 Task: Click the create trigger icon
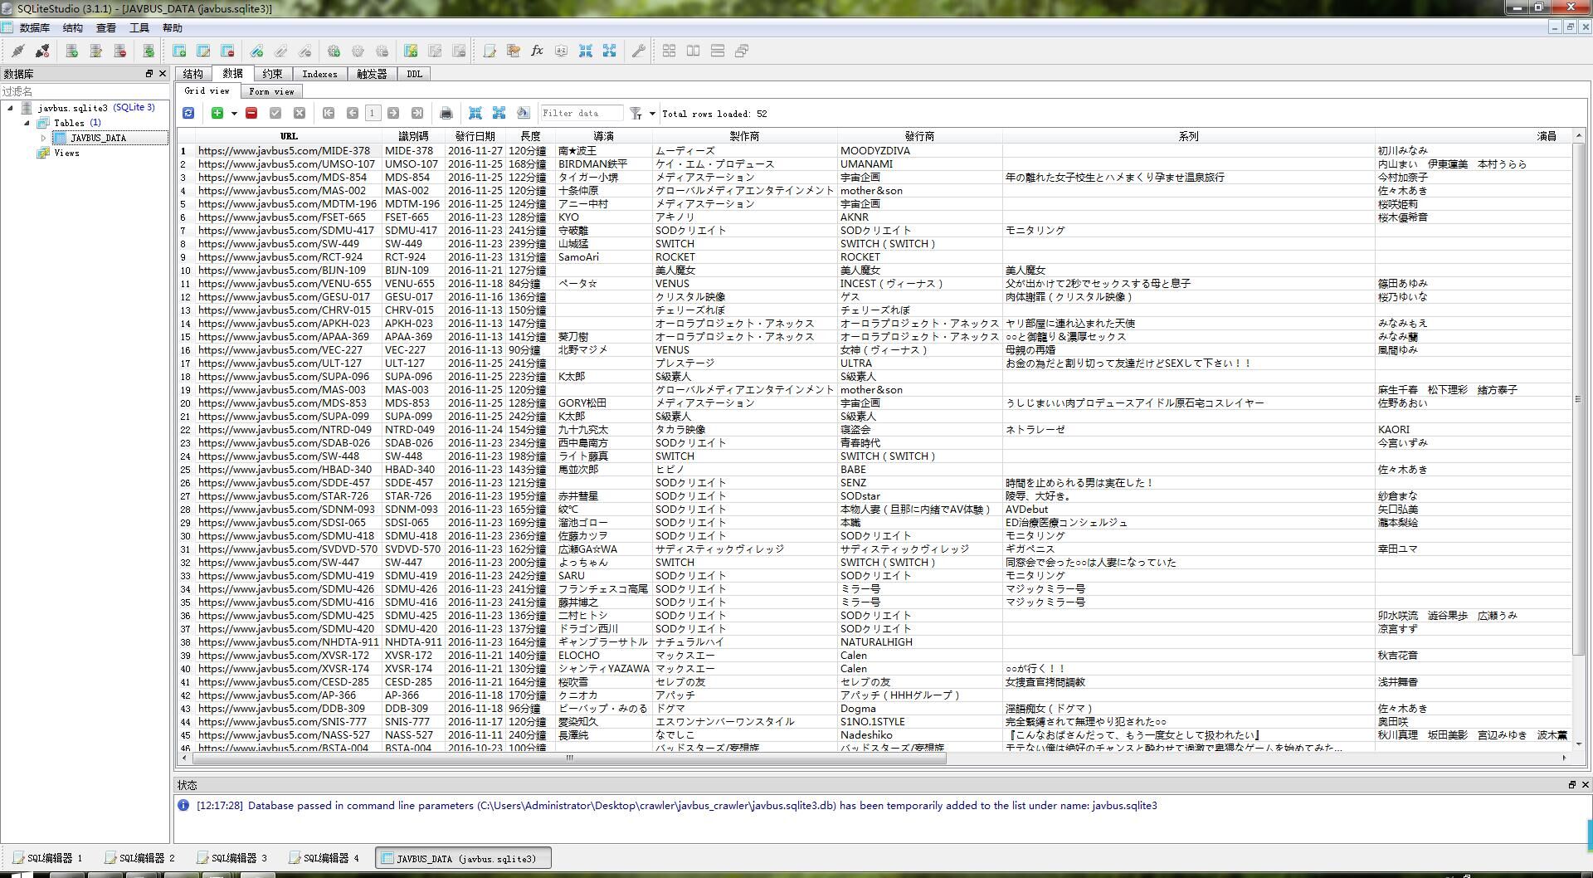[x=334, y=51]
